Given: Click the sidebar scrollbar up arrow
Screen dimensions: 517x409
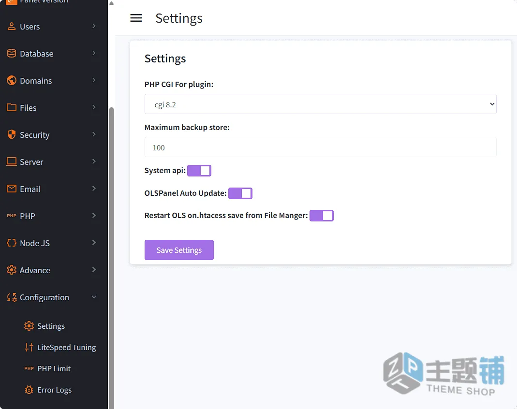Looking at the screenshot, I should pos(111,3).
